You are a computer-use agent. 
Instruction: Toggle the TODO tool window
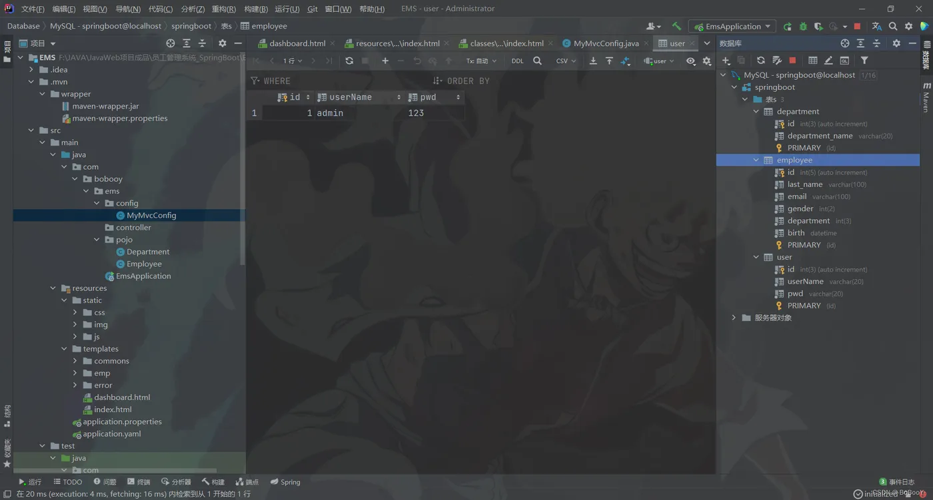[68, 482]
